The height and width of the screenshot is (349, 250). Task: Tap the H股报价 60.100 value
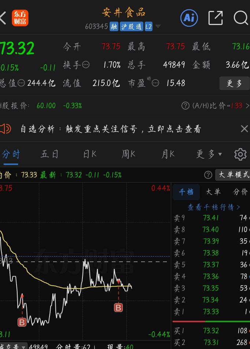46,106
